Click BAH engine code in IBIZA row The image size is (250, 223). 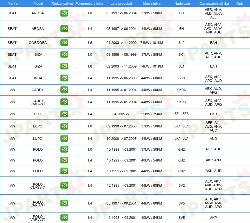click(x=214, y=66)
